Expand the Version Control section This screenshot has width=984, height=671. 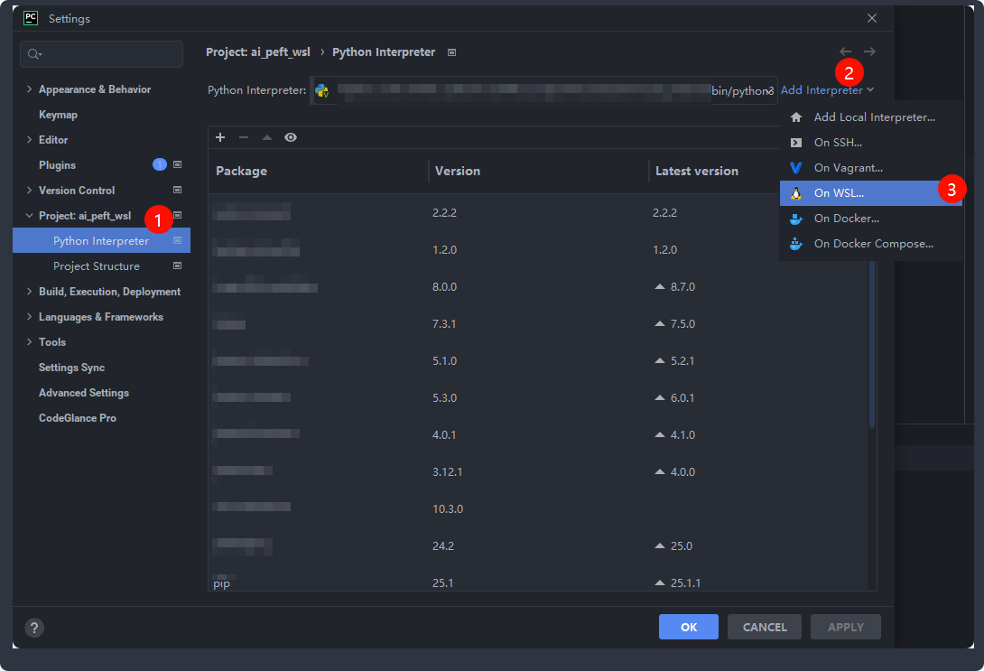click(29, 190)
